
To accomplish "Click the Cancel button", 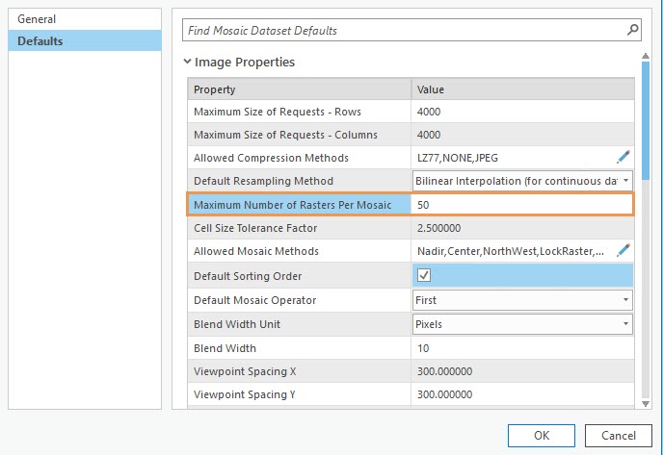I will [618, 435].
